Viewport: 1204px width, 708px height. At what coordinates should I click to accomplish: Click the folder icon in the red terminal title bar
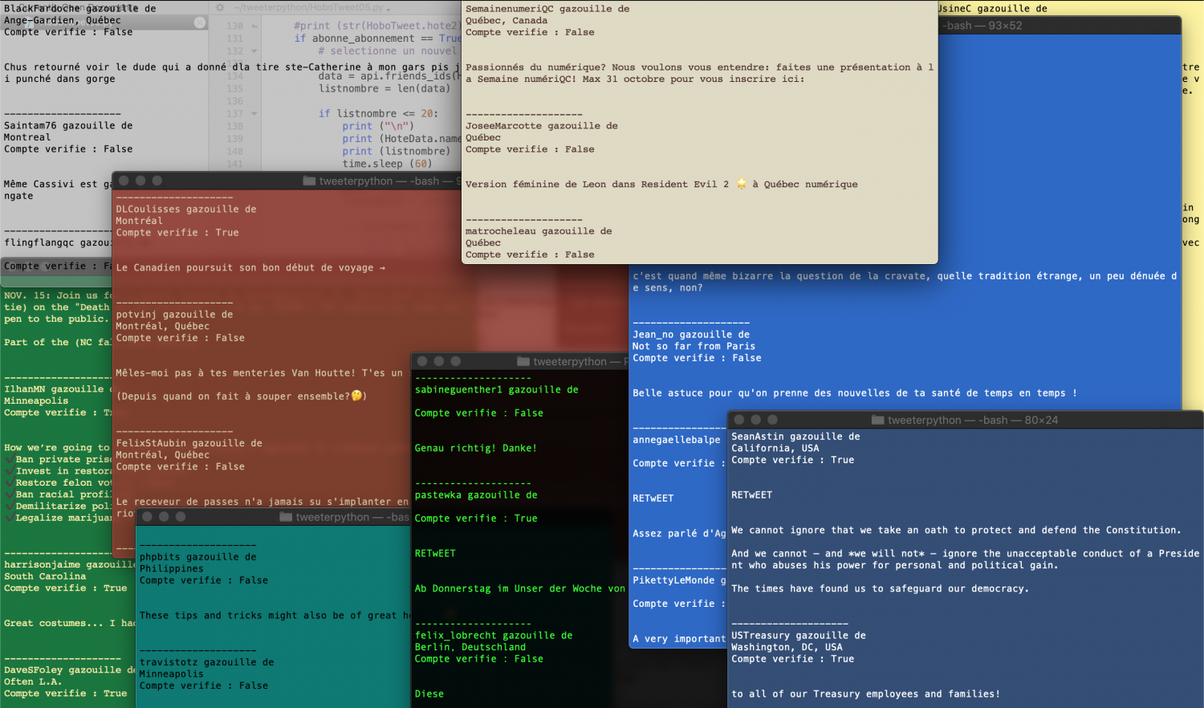point(309,181)
